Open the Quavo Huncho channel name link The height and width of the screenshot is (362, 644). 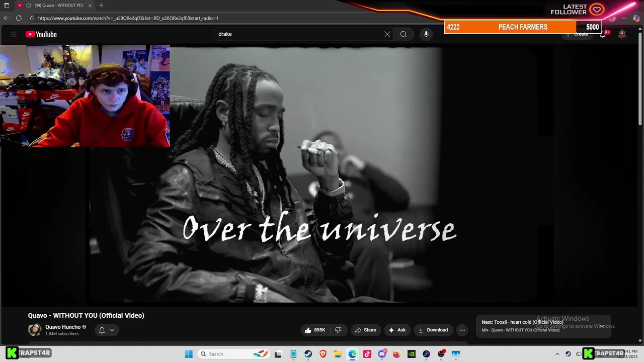[63, 327]
